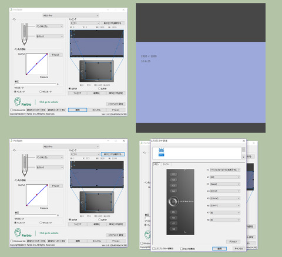Select the K8 key on the tablet diagram

[173, 229]
